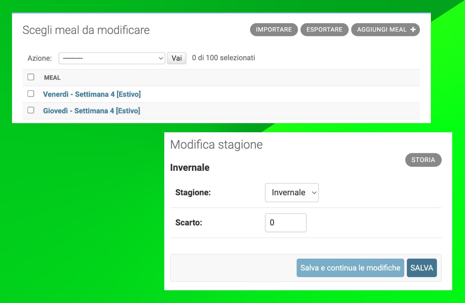This screenshot has height=303, width=465.
Task: Select the Invernale heading under Modifica stagione
Action: point(189,167)
